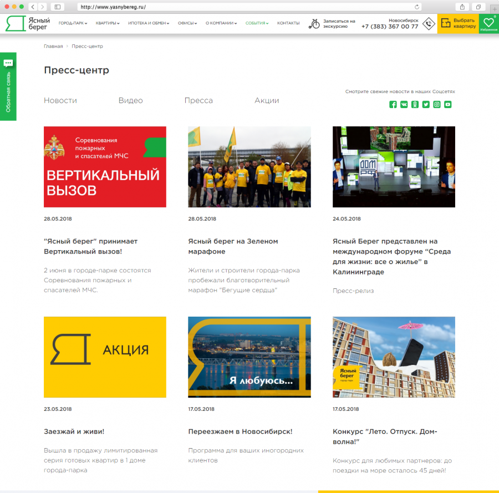Click the date 24.05.2018
The image size is (499, 493).
(x=347, y=218)
